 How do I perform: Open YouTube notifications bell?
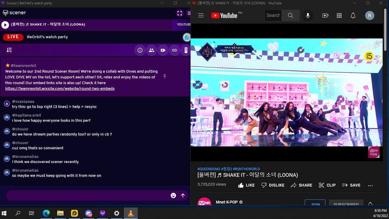click(x=353, y=16)
